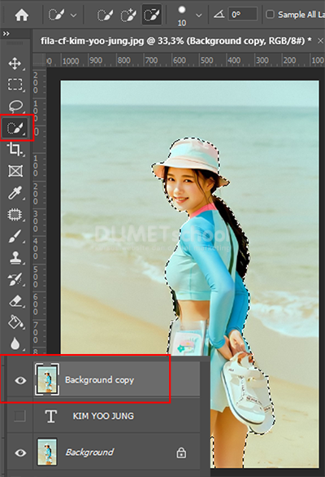Image resolution: width=325 pixels, height=477 pixels.
Task: Open the tool preset picker dropdown
Action: tap(73, 15)
